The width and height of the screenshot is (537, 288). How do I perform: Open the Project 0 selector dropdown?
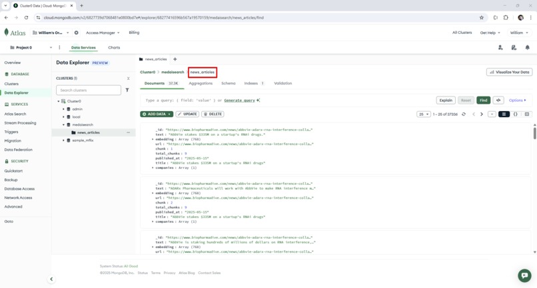click(31, 47)
